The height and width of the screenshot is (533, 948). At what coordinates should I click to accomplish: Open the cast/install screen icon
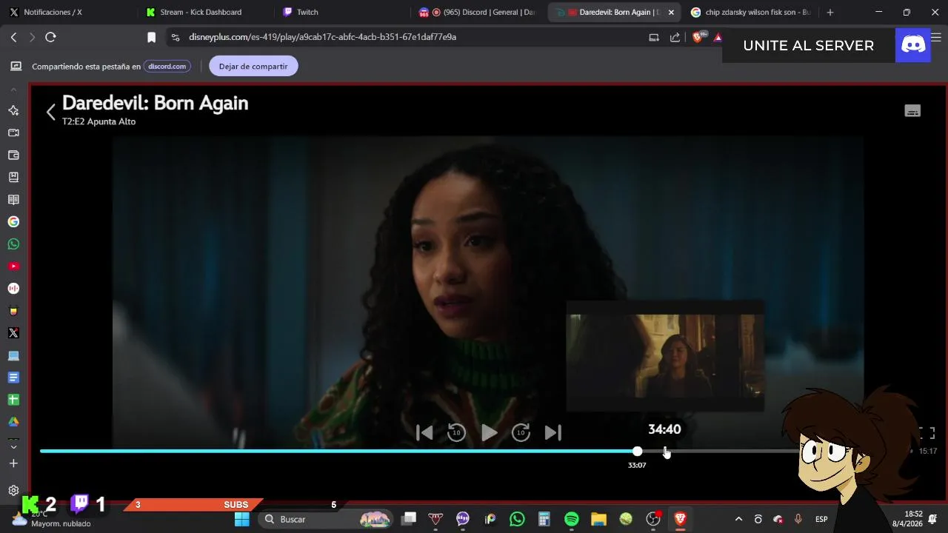point(654,37)
